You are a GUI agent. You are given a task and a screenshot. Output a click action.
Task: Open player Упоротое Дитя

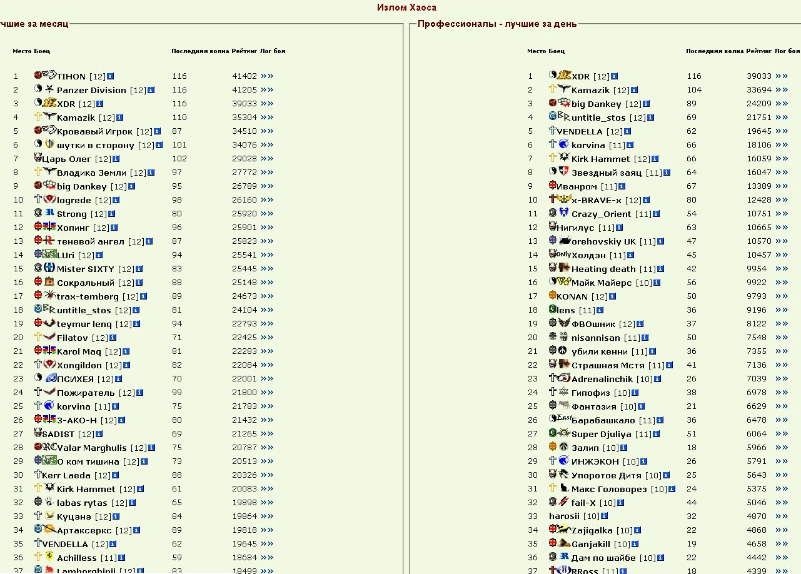click(x=607, y=475)
